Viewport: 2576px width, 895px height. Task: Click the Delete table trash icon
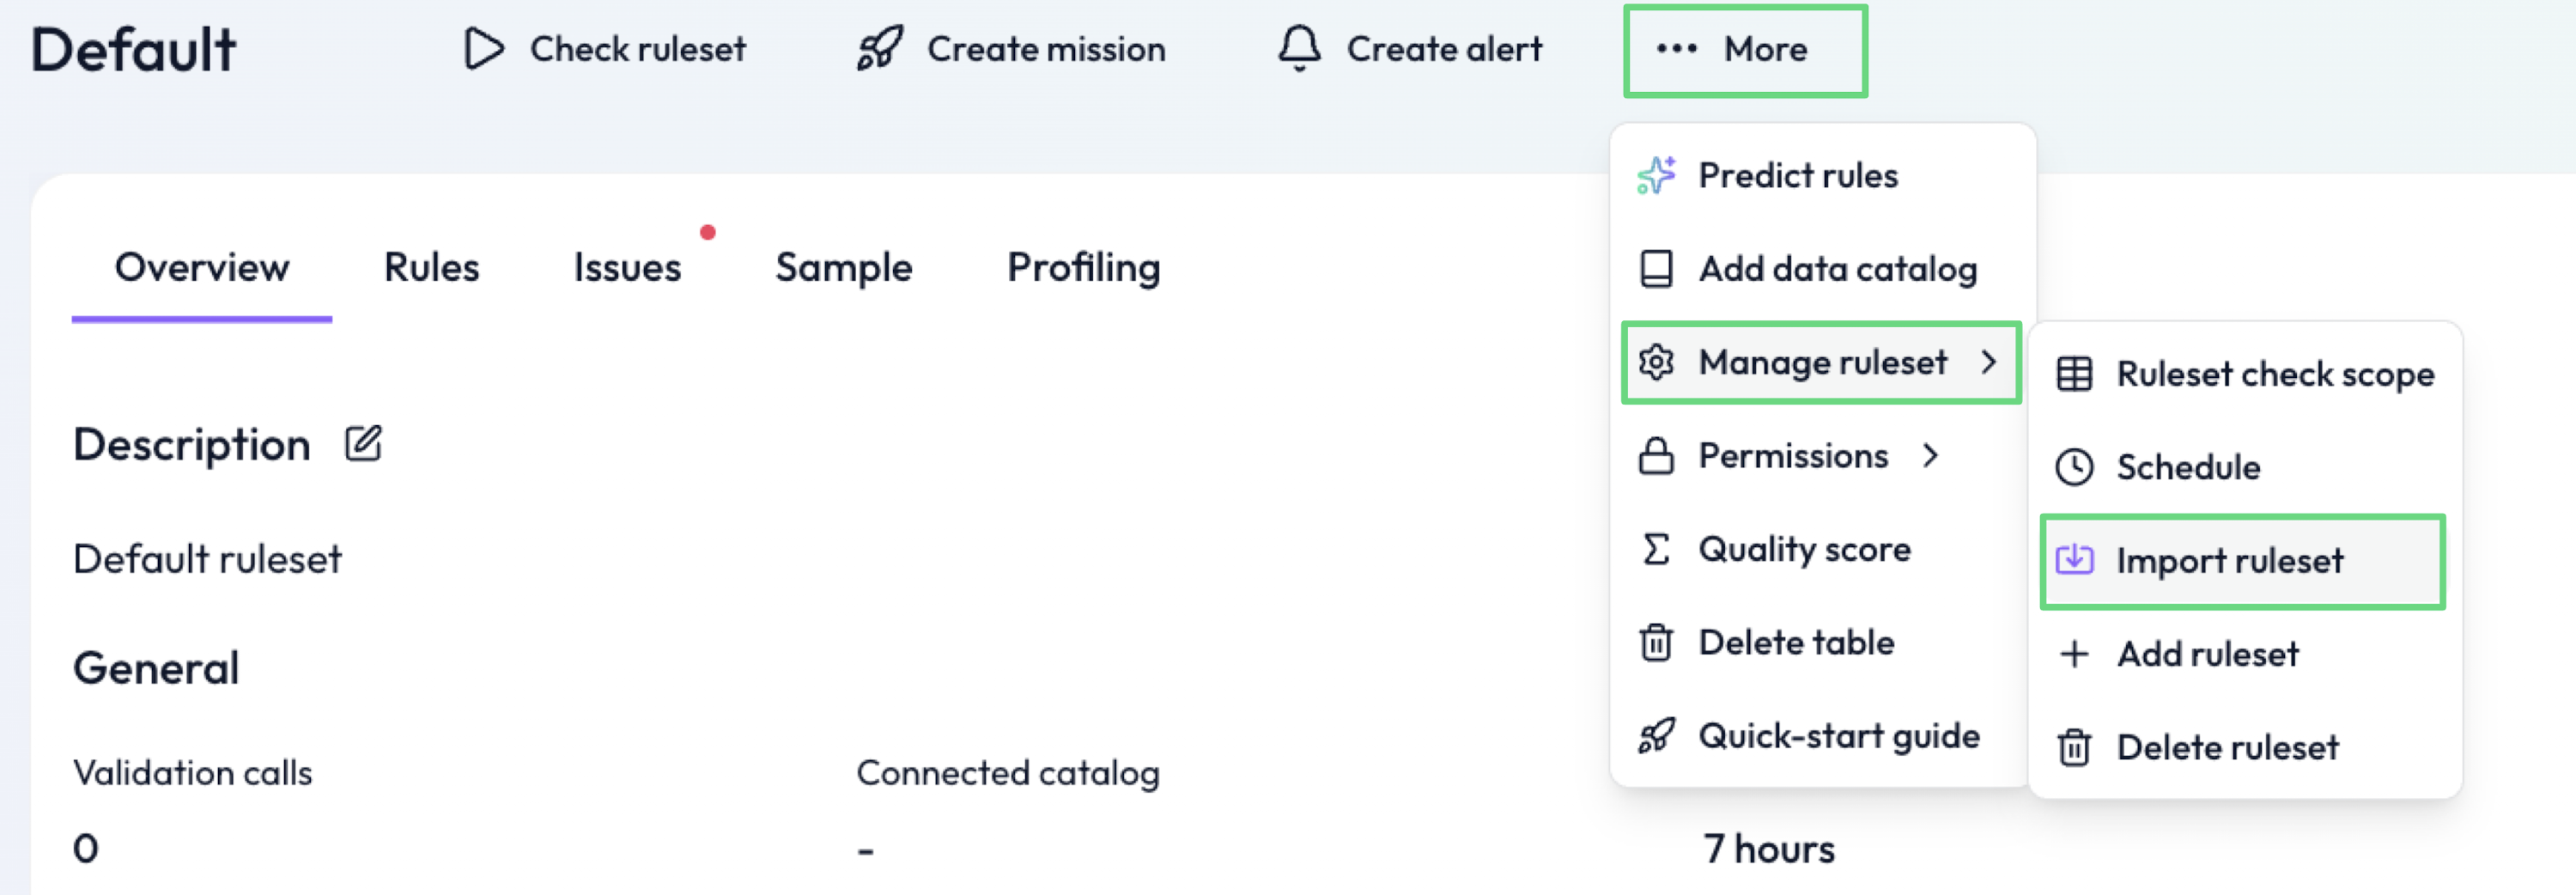(x=1656, y=643)
